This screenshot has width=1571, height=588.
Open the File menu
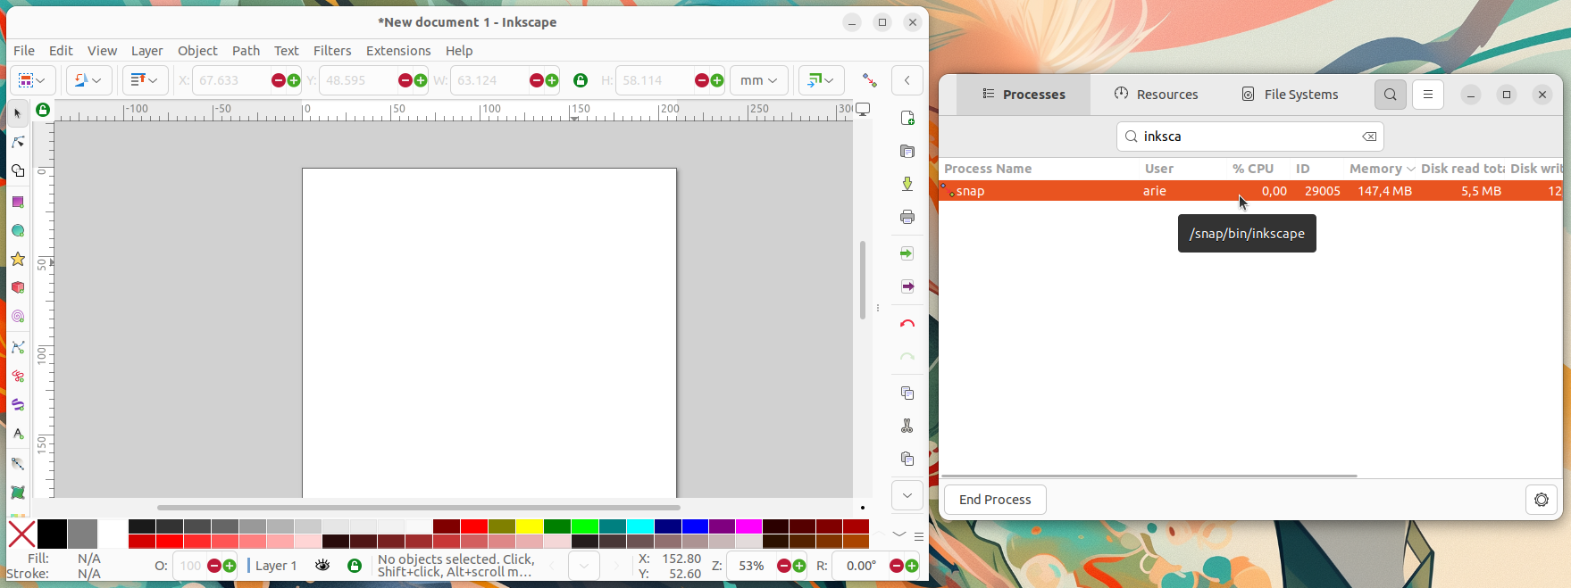click(x=24, y=51)
